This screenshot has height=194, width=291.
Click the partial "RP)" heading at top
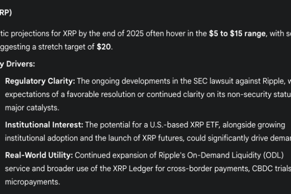(6, 12)
